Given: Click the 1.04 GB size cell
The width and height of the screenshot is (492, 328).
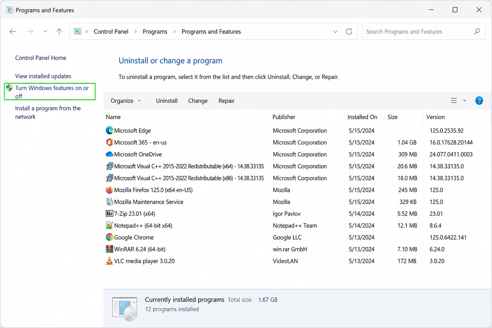Looking at the screenshot, I should [x=407, y=142].
